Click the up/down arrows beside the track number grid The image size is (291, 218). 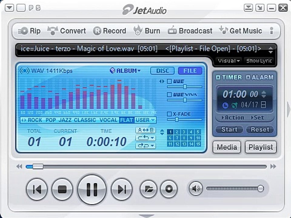click(162, 132)
